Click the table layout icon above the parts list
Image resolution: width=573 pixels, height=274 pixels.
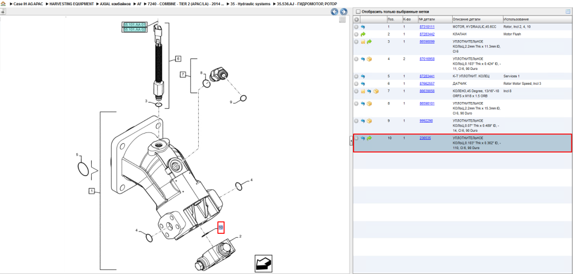[x=568, y=11]
